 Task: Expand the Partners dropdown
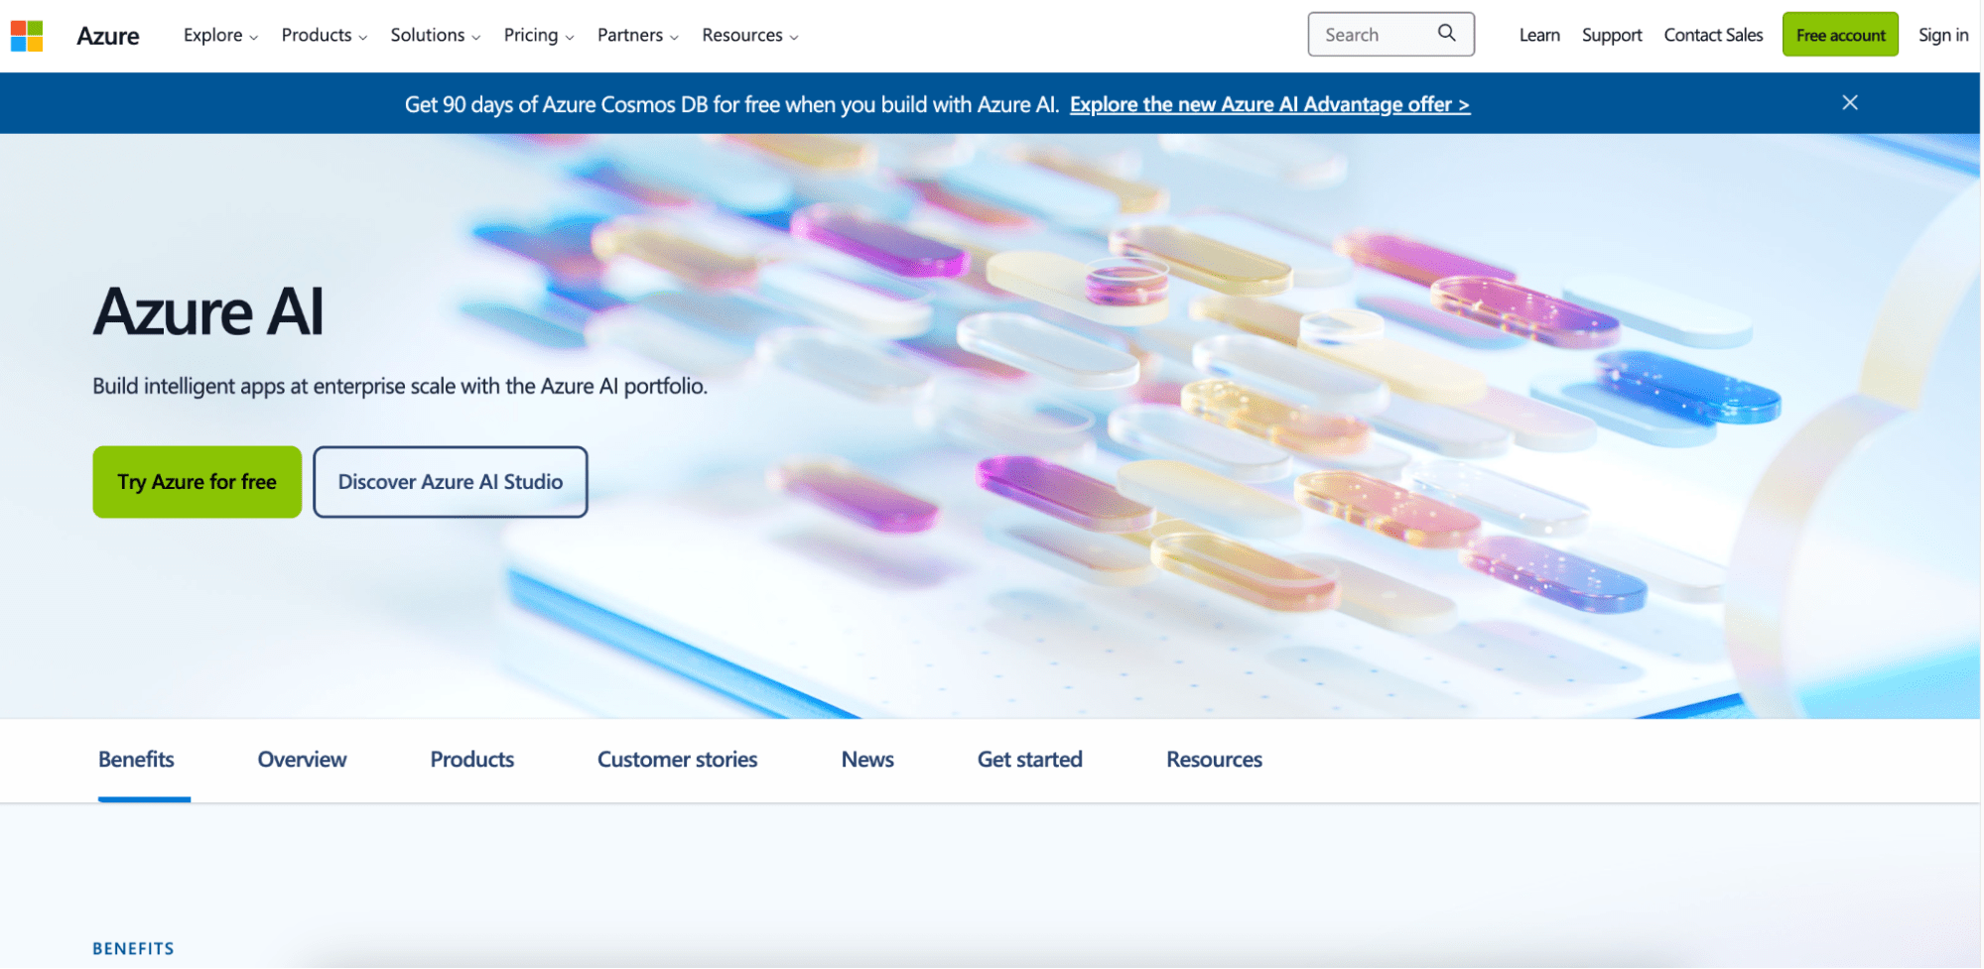coord(637,35)
